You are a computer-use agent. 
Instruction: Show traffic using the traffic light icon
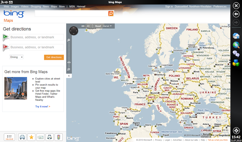click(x=59, y=137)
